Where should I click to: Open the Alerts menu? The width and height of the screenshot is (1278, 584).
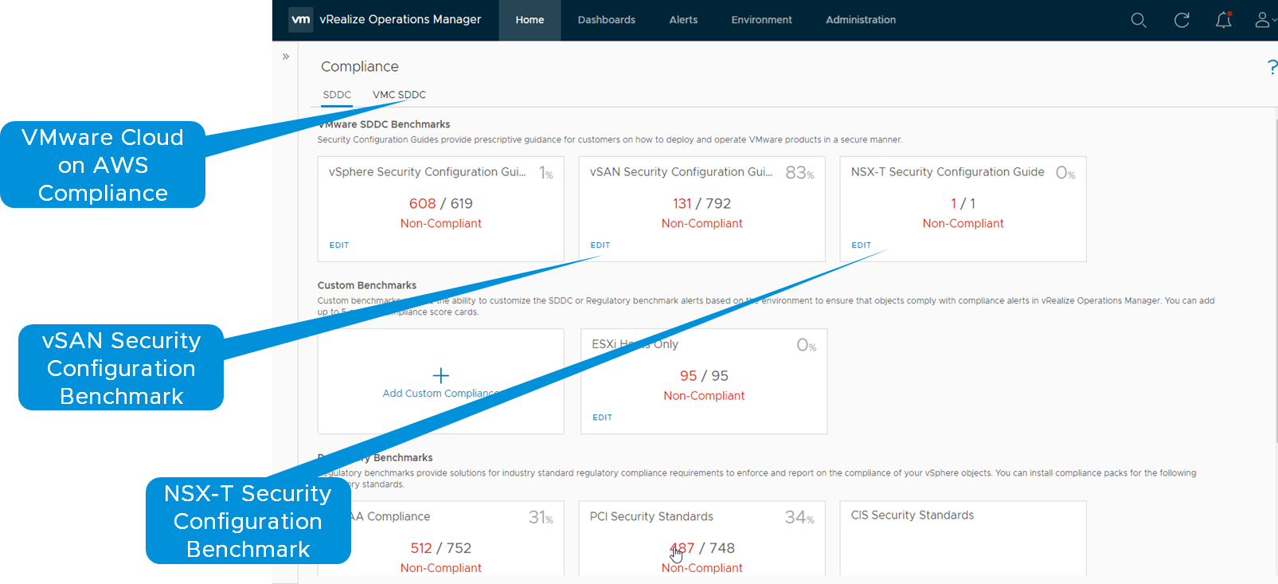click(x=683, y=20)
